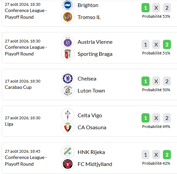Click the Carabao Cup competition label
The height and width of the screenshot is (174, 177).
coord(18,87)
